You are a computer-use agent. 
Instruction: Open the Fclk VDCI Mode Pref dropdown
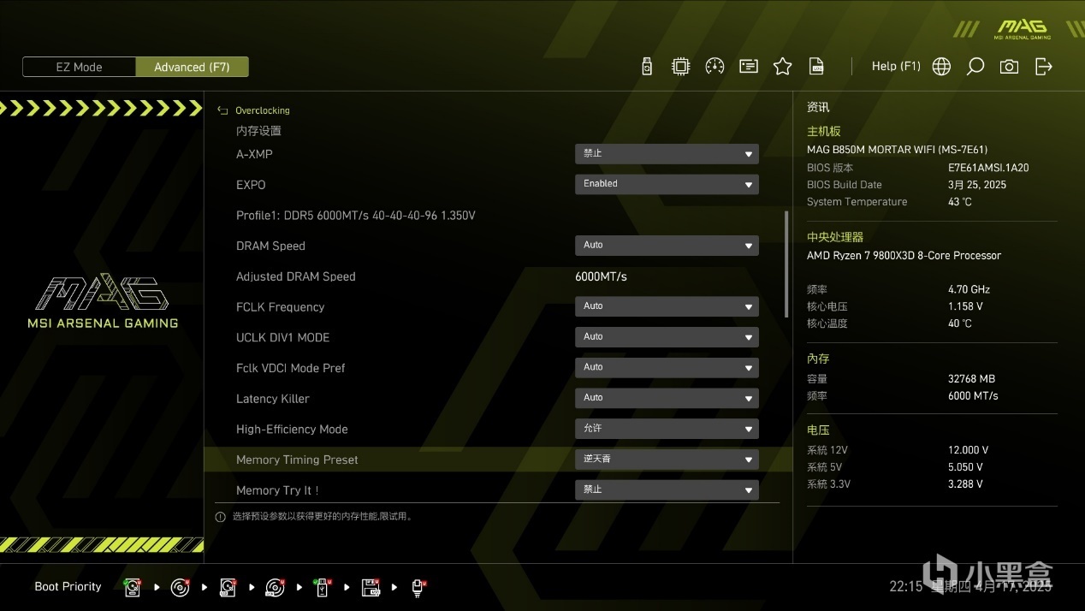tap(667, 367)
